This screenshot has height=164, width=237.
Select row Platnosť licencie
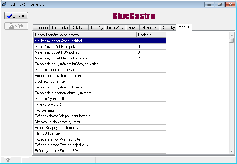point(100,133)
